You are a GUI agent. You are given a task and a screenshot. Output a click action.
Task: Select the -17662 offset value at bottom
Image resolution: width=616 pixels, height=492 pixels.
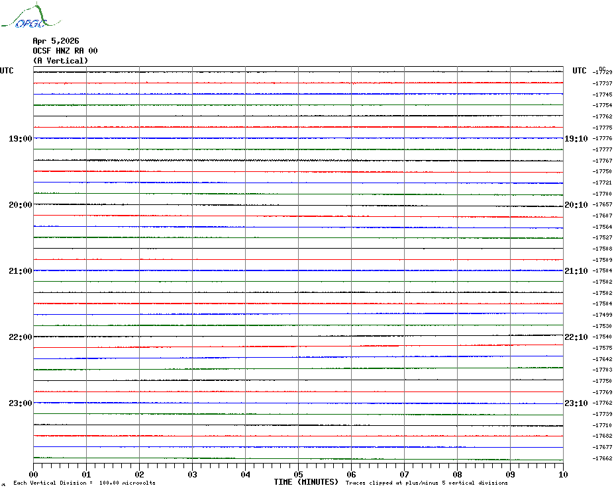603,458
